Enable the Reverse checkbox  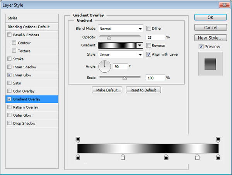(x=148, y=45)
